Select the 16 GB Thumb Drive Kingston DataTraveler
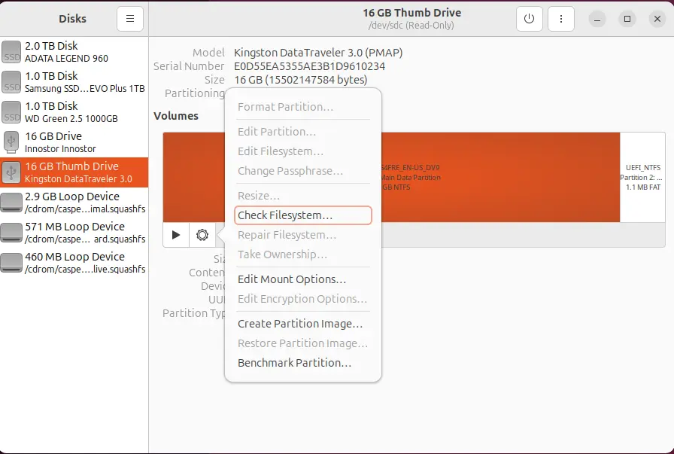Screen dimensions: 674x454 pos(74,172)
